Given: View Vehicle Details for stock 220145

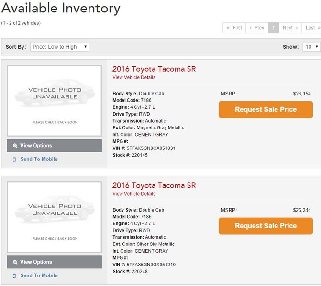Looking at the screenshot, I should pyautogui.click(x=134, y=78).
